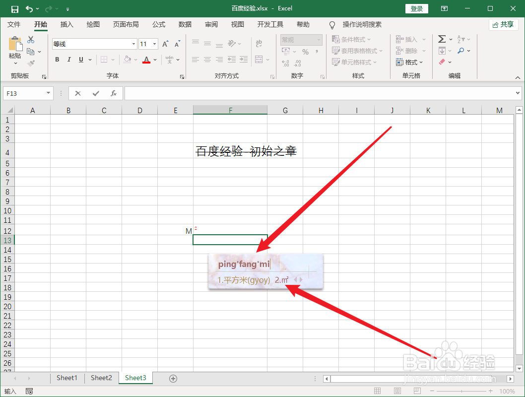Save the workbook with the floppy icon
525x397 pixels.
coord(15,9)
